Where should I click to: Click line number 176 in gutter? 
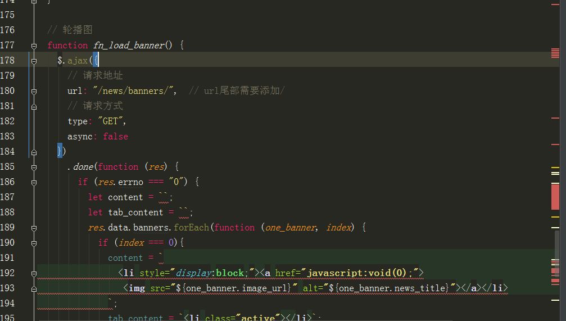[7, 30]
